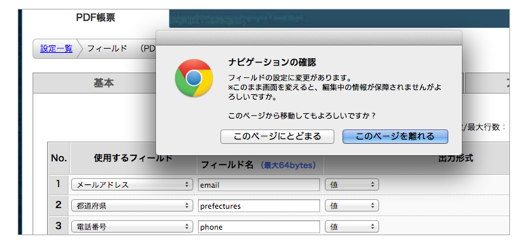
Task: Open row 3 値 output format dropdown
Action: pos(352,226)
